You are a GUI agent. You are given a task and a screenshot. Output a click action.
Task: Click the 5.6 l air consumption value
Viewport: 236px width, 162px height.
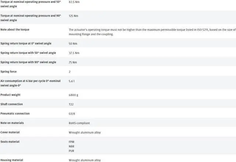(x=72, y=81)
